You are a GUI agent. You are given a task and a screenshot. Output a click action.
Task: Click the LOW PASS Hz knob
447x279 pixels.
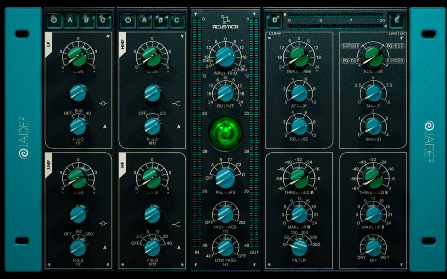[x=225, y=248]
